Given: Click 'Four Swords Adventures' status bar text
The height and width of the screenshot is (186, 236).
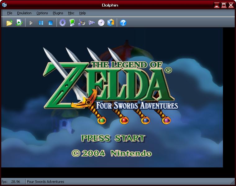Looking at the screenshot, I should (46, 182).
